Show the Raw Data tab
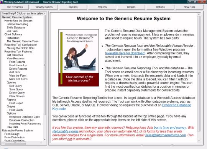 click(x=189, y=7)
